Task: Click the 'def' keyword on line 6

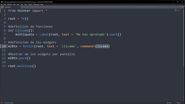Action: point(11,30)
